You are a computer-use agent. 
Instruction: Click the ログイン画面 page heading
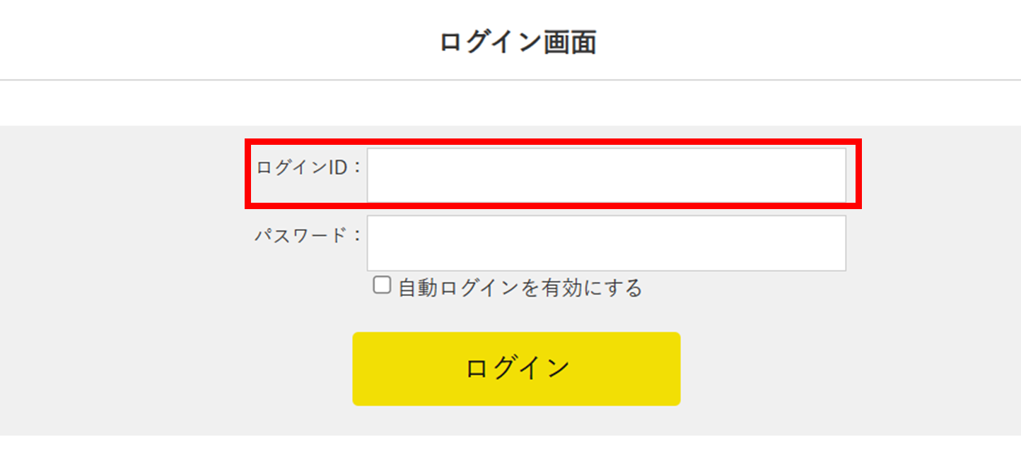(518, 42)
